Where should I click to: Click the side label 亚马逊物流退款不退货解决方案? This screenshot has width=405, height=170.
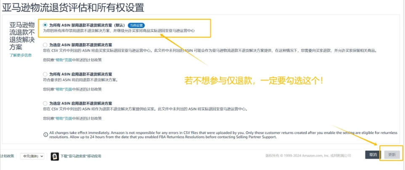[22, 36]
